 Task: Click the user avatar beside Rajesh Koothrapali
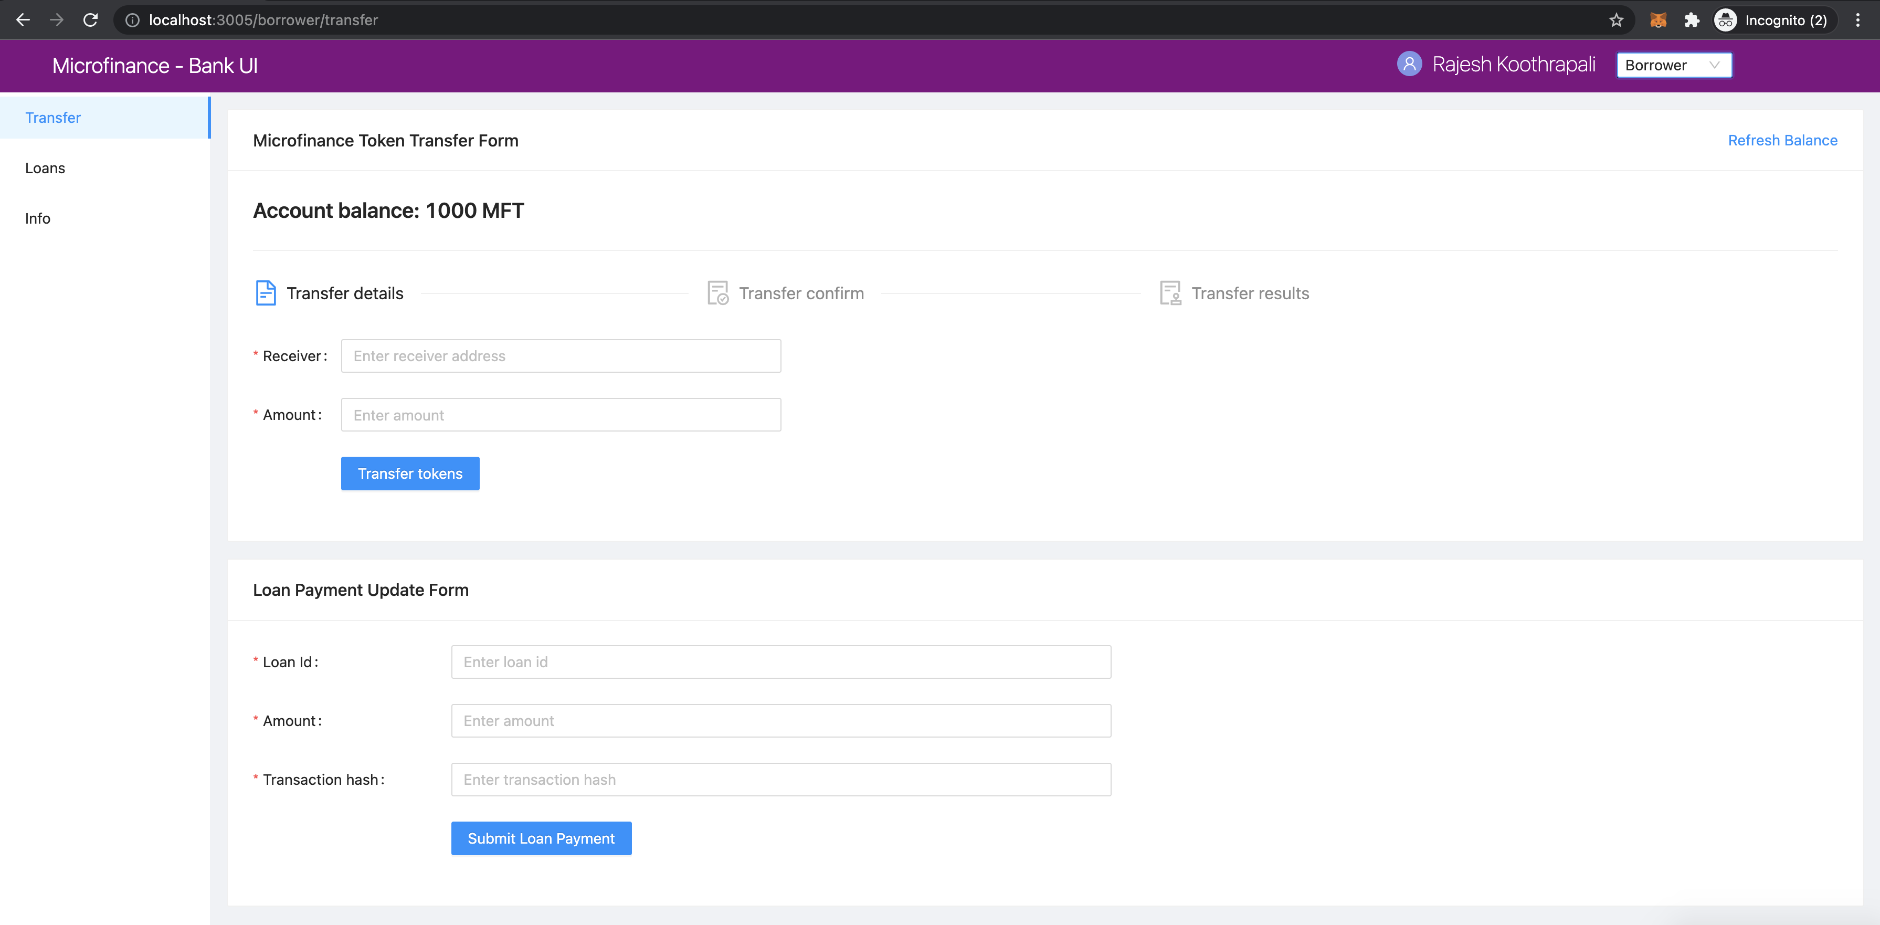click(1409, 64)
